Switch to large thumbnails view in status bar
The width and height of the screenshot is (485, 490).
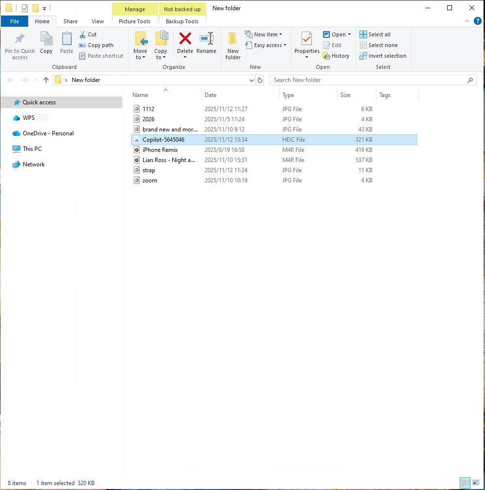click(476, 483)
